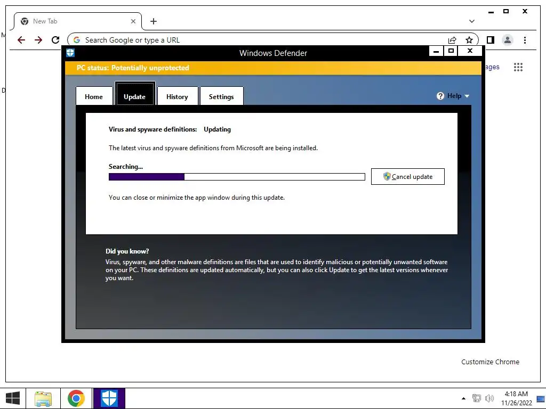The height and width of the screenshot is (409, 546).
Task: Expand the Help dropdown arrow
Action: point(467,96)
